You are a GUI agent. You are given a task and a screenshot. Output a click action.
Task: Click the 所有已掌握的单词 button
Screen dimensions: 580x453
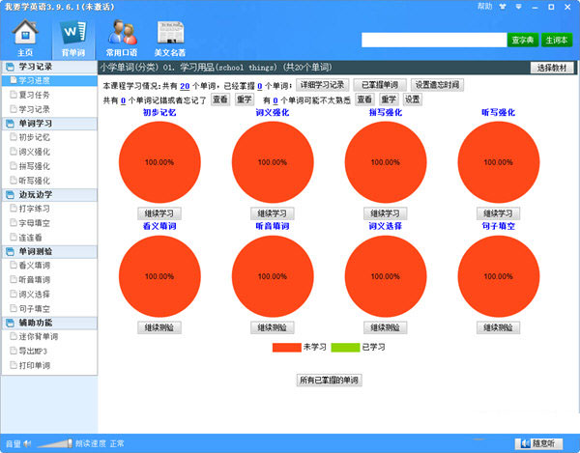330,381
